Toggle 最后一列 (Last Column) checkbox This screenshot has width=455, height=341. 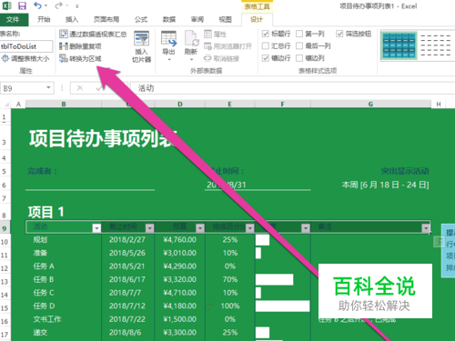pos(299,45)
